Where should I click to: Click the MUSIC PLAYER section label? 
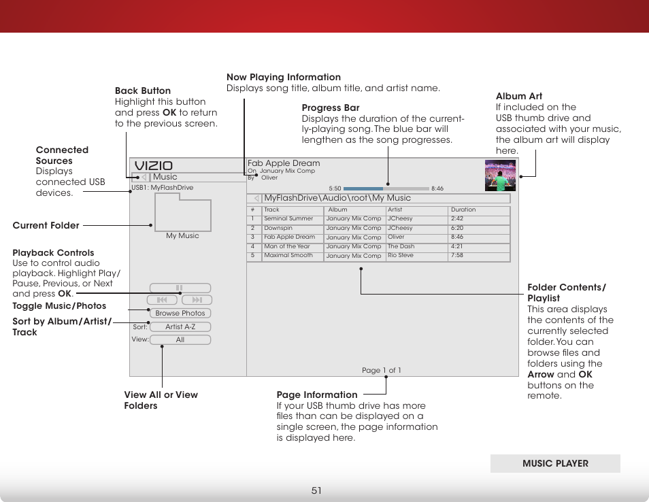click(555, 463)
